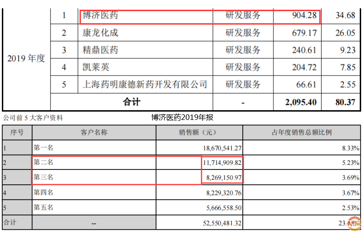Click the bold 合计 in upper table

pos(131,102)
